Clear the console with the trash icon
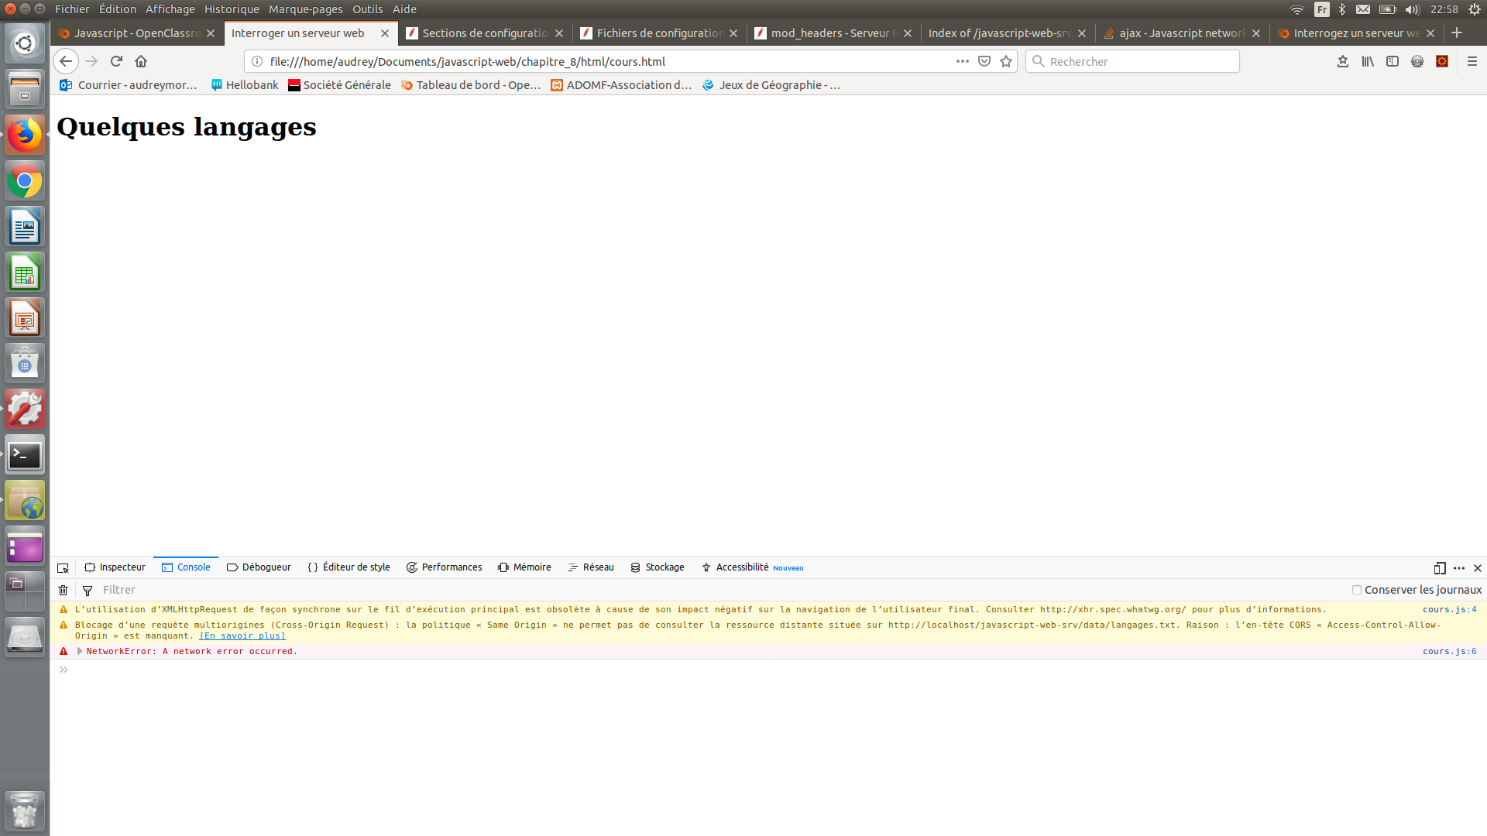 click(x=63, y=590)
